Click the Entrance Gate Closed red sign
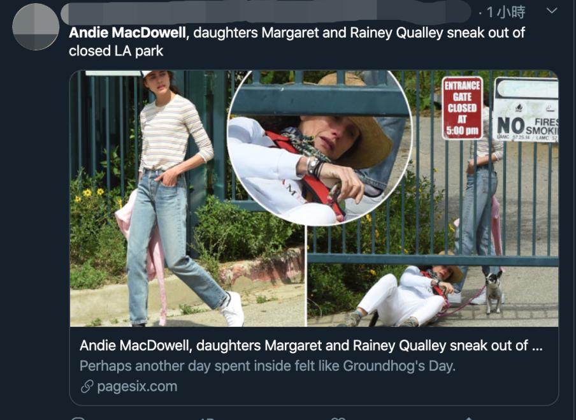 [x=462, y=108]
